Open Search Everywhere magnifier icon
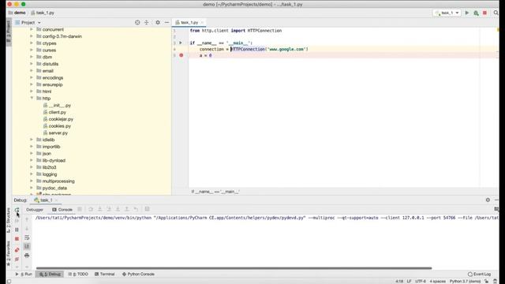This screenshot has height=284, width=505. 496,13
